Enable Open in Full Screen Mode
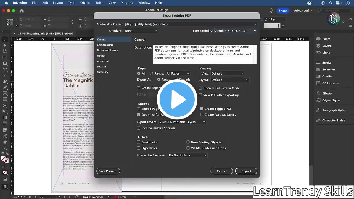This screenshot has width=354, height=199. pos(201,88)
